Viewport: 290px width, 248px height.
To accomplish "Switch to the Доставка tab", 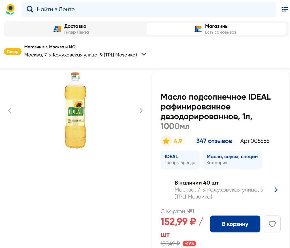I will (x=75, y=29).
